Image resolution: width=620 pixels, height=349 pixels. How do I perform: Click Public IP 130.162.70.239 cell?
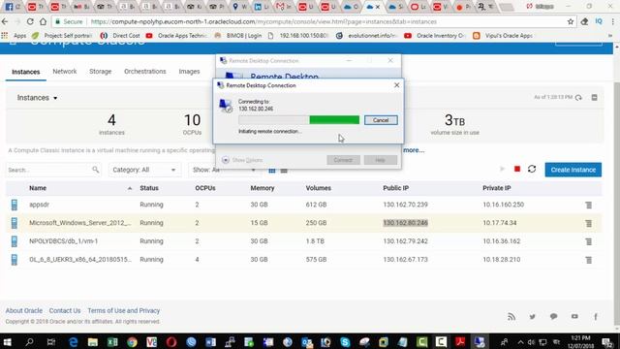(405, 205)
